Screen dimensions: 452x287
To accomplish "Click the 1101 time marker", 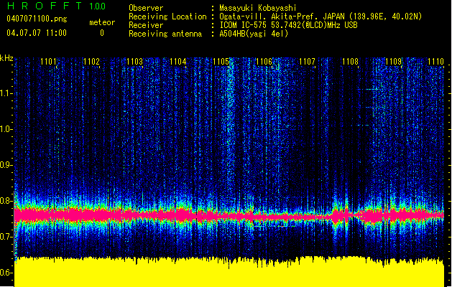I will click(48, 62).
